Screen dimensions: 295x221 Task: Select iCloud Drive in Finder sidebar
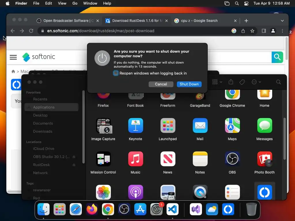51,149
